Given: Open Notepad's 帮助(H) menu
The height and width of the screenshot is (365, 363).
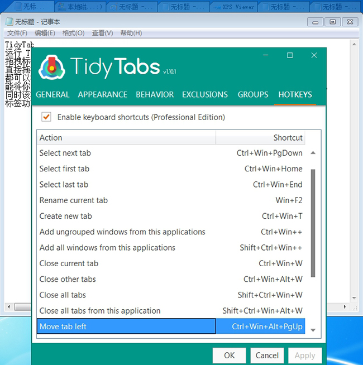Looking at the screenshot, I should point(131,33).
